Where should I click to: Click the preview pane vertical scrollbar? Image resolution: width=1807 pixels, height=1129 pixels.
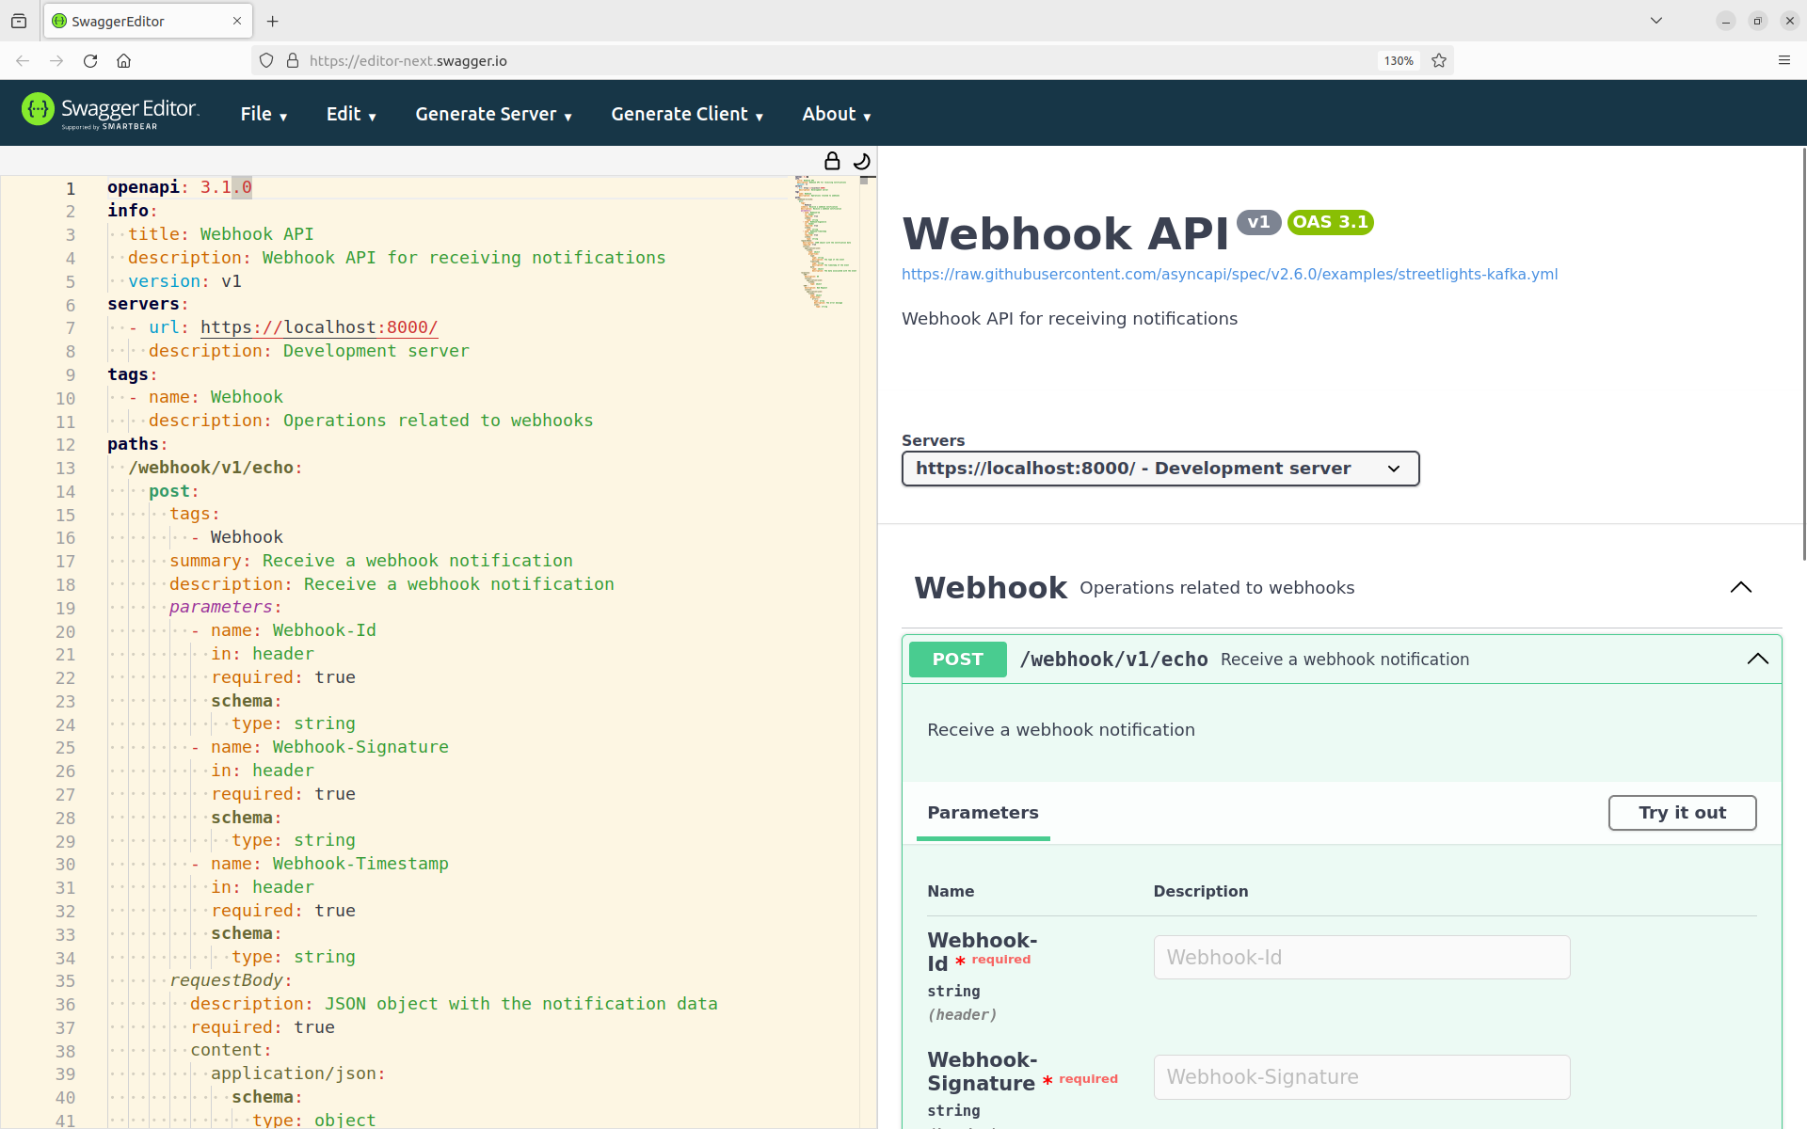pyautogui.click(x=1803, y=353)
